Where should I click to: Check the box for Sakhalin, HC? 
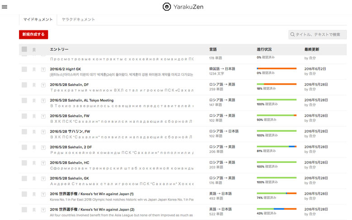pyautogui.click(x=24, y=163)
